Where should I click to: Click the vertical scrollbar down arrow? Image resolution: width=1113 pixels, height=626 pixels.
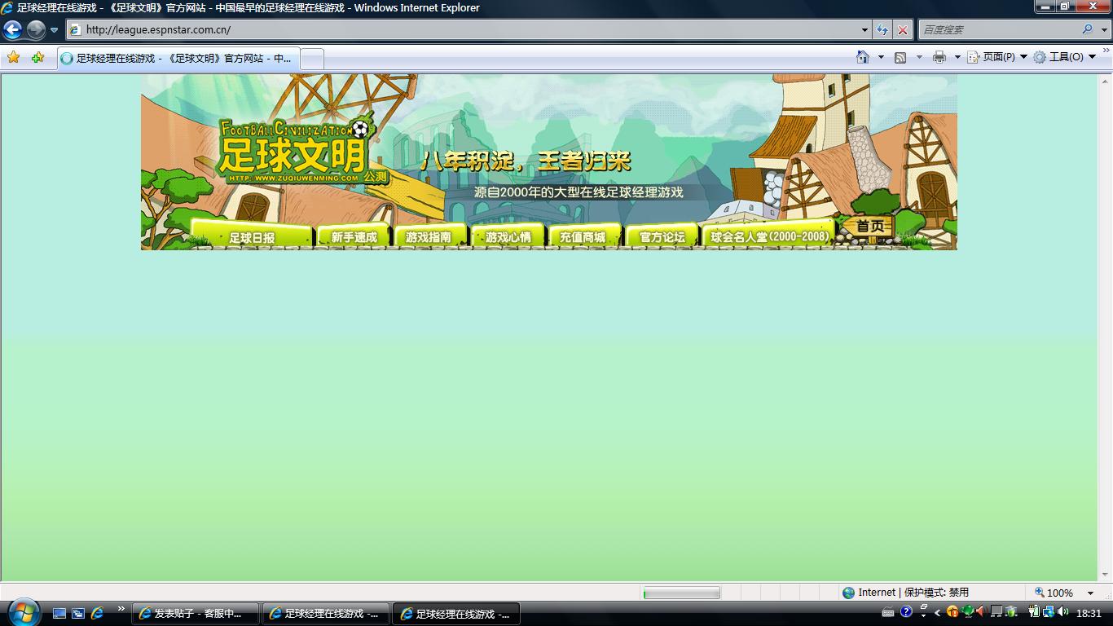coord(1106,575)
